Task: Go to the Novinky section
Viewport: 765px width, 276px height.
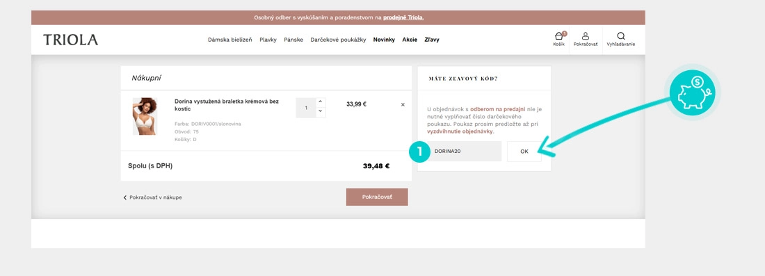Action: click(384, 40)
